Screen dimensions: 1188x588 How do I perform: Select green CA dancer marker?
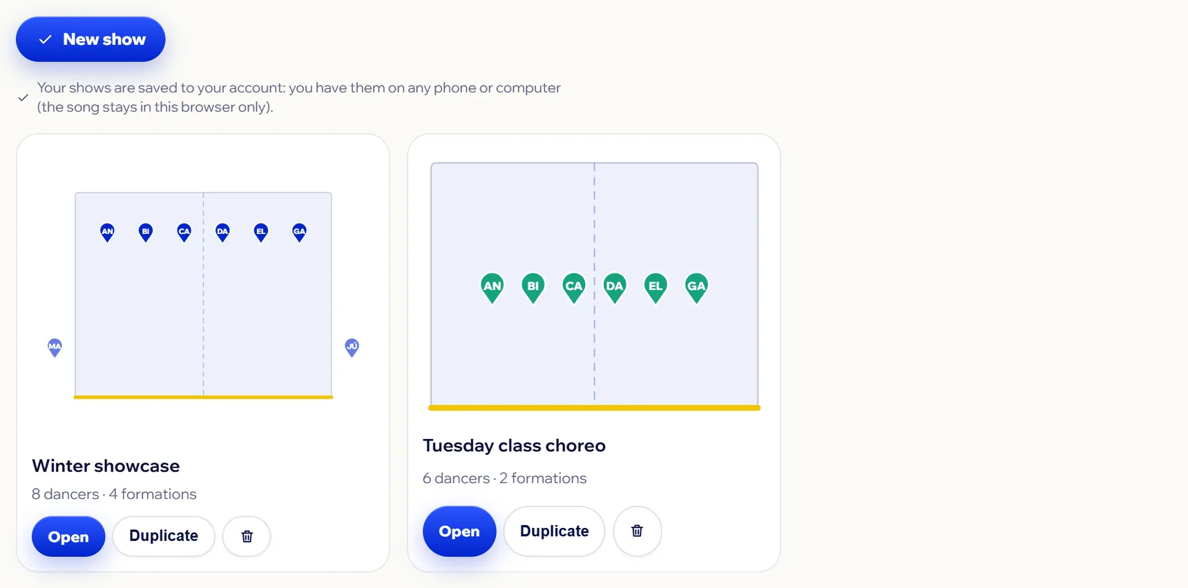point(573,288)
